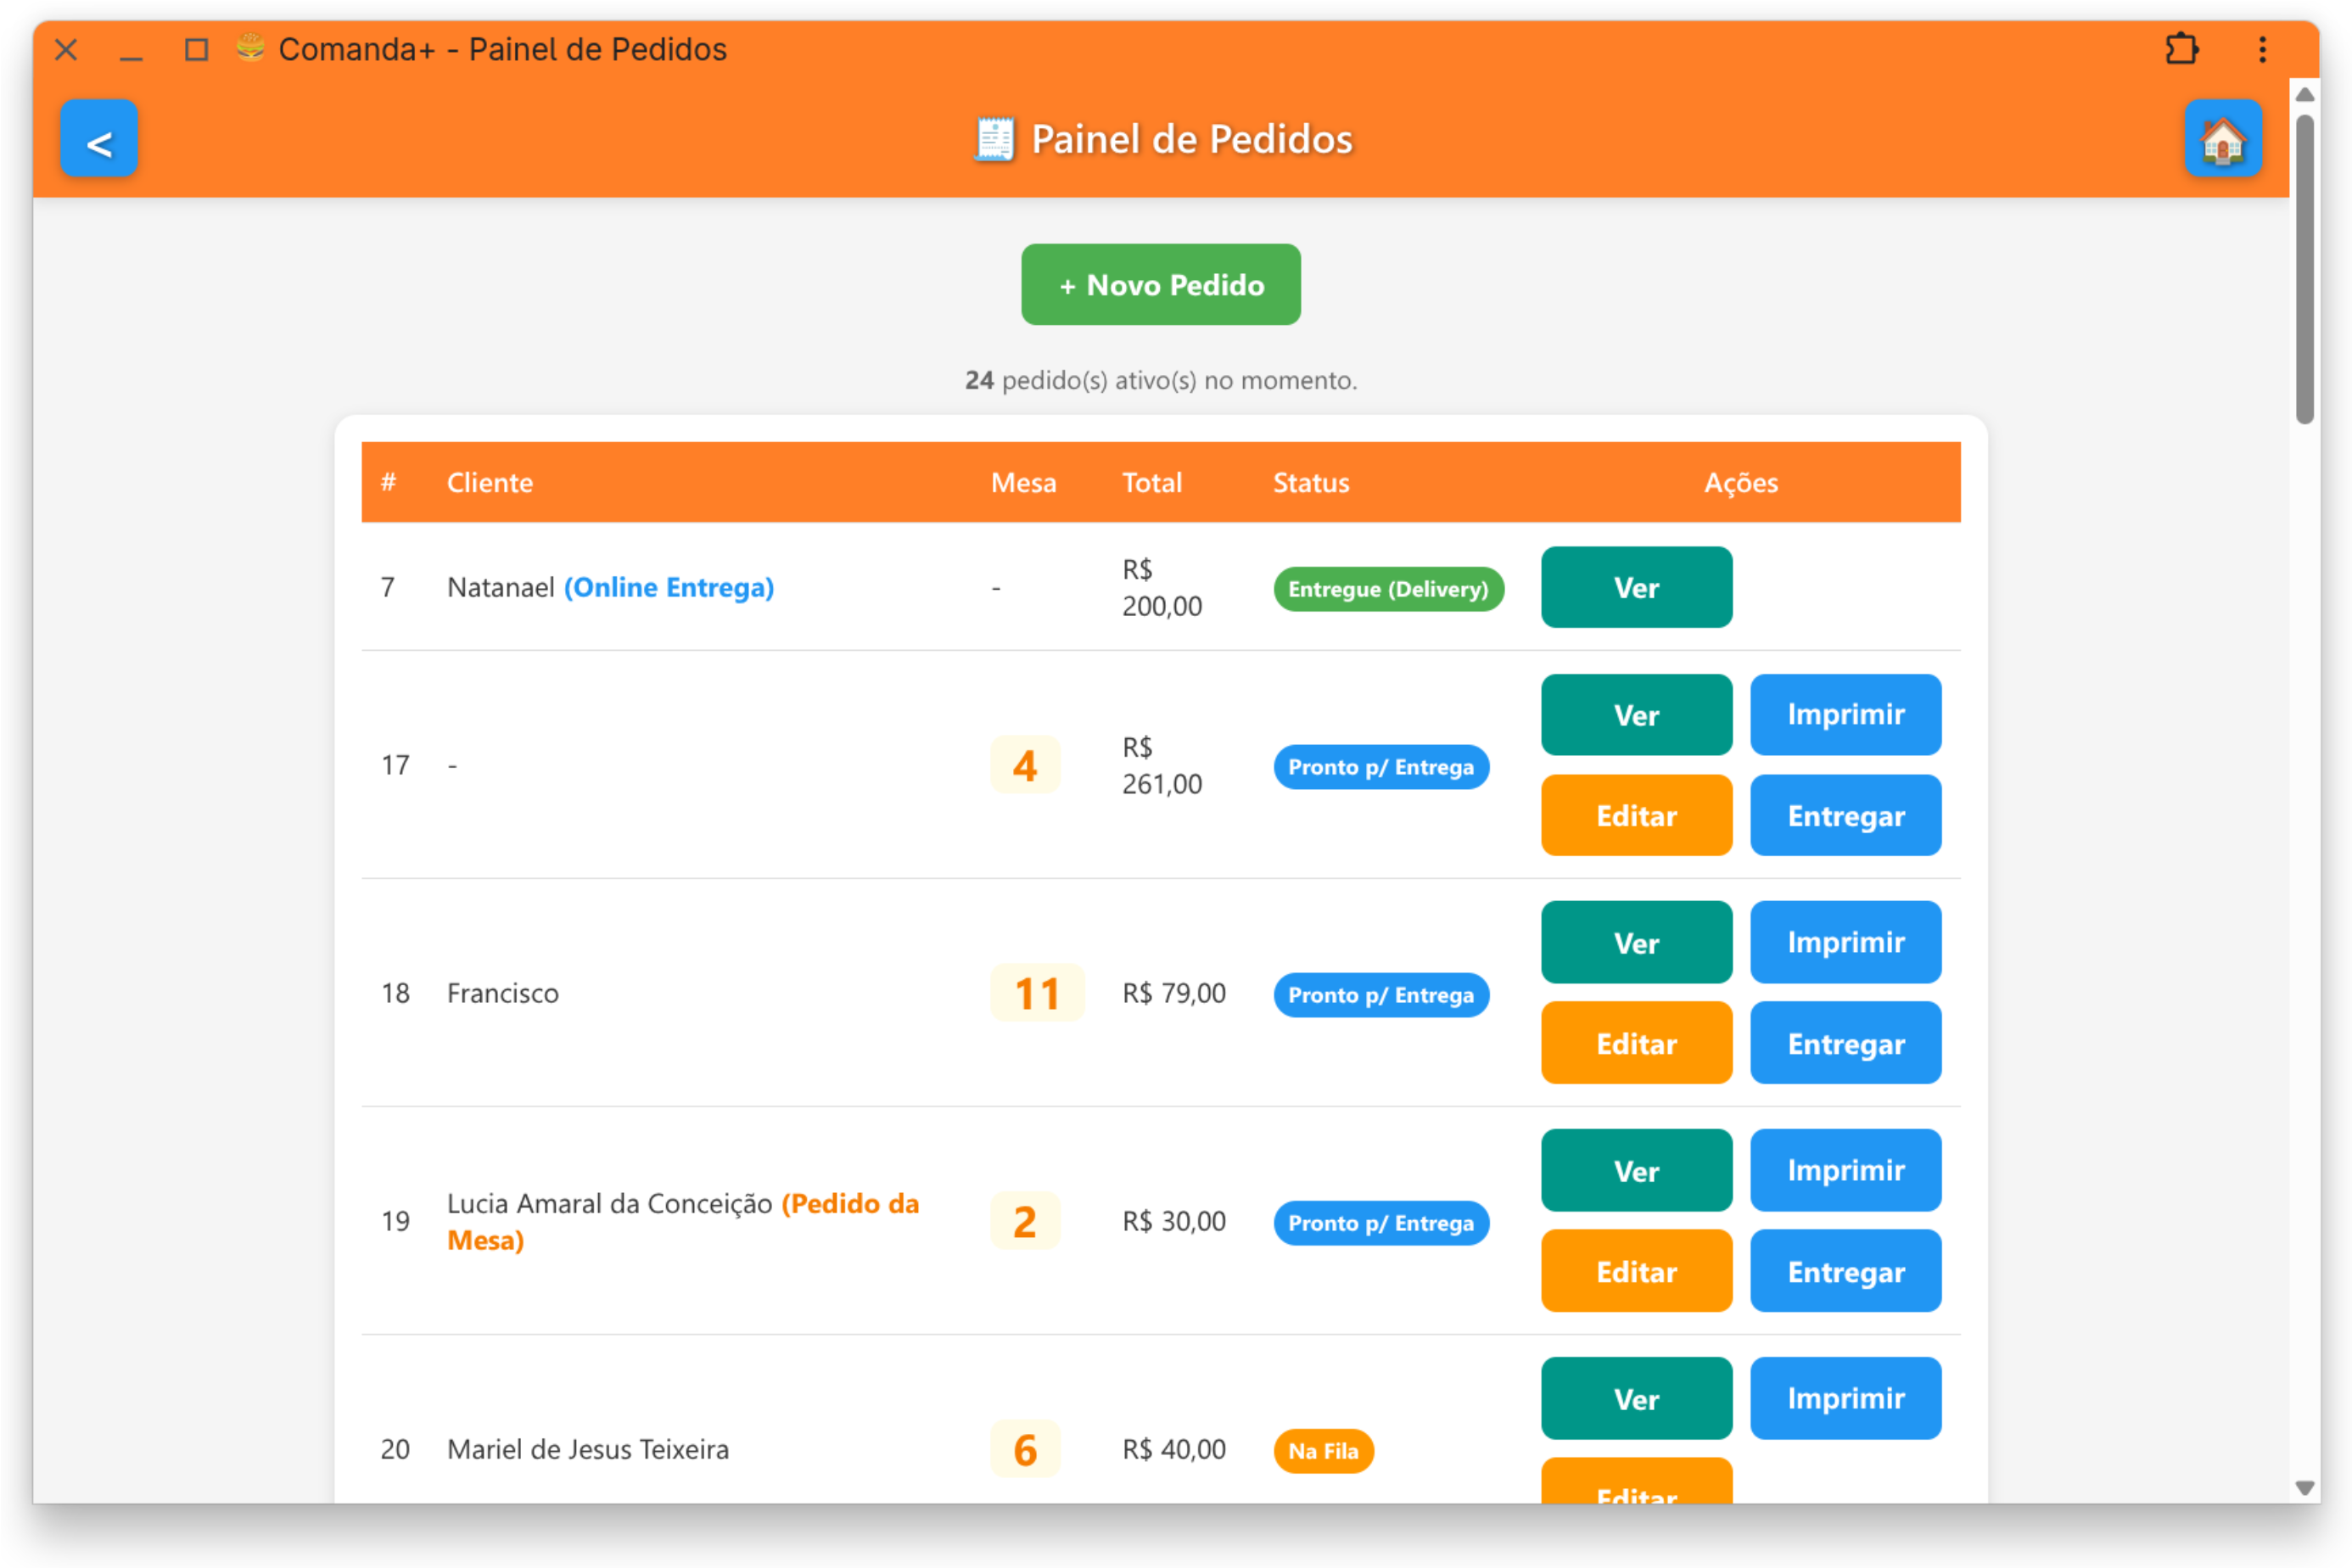Click the blue back arrow button
Image resolution: width=2352 pixels, height=1568 pixels.
tap(98, 139)
